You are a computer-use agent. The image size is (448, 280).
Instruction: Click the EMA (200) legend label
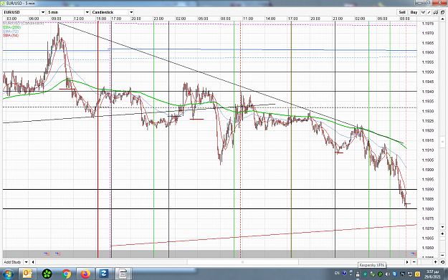[12, 27]
